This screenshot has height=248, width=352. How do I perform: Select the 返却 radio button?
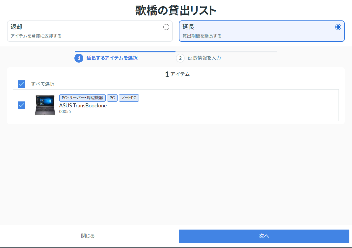click(x=166, y=27)
